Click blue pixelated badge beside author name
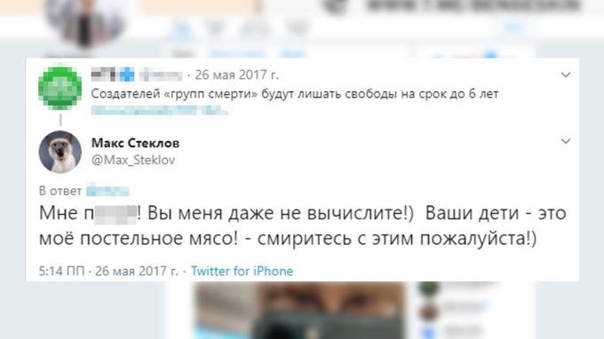The width and height of the screenshot is (604, 339). click(x=127, y=75)
